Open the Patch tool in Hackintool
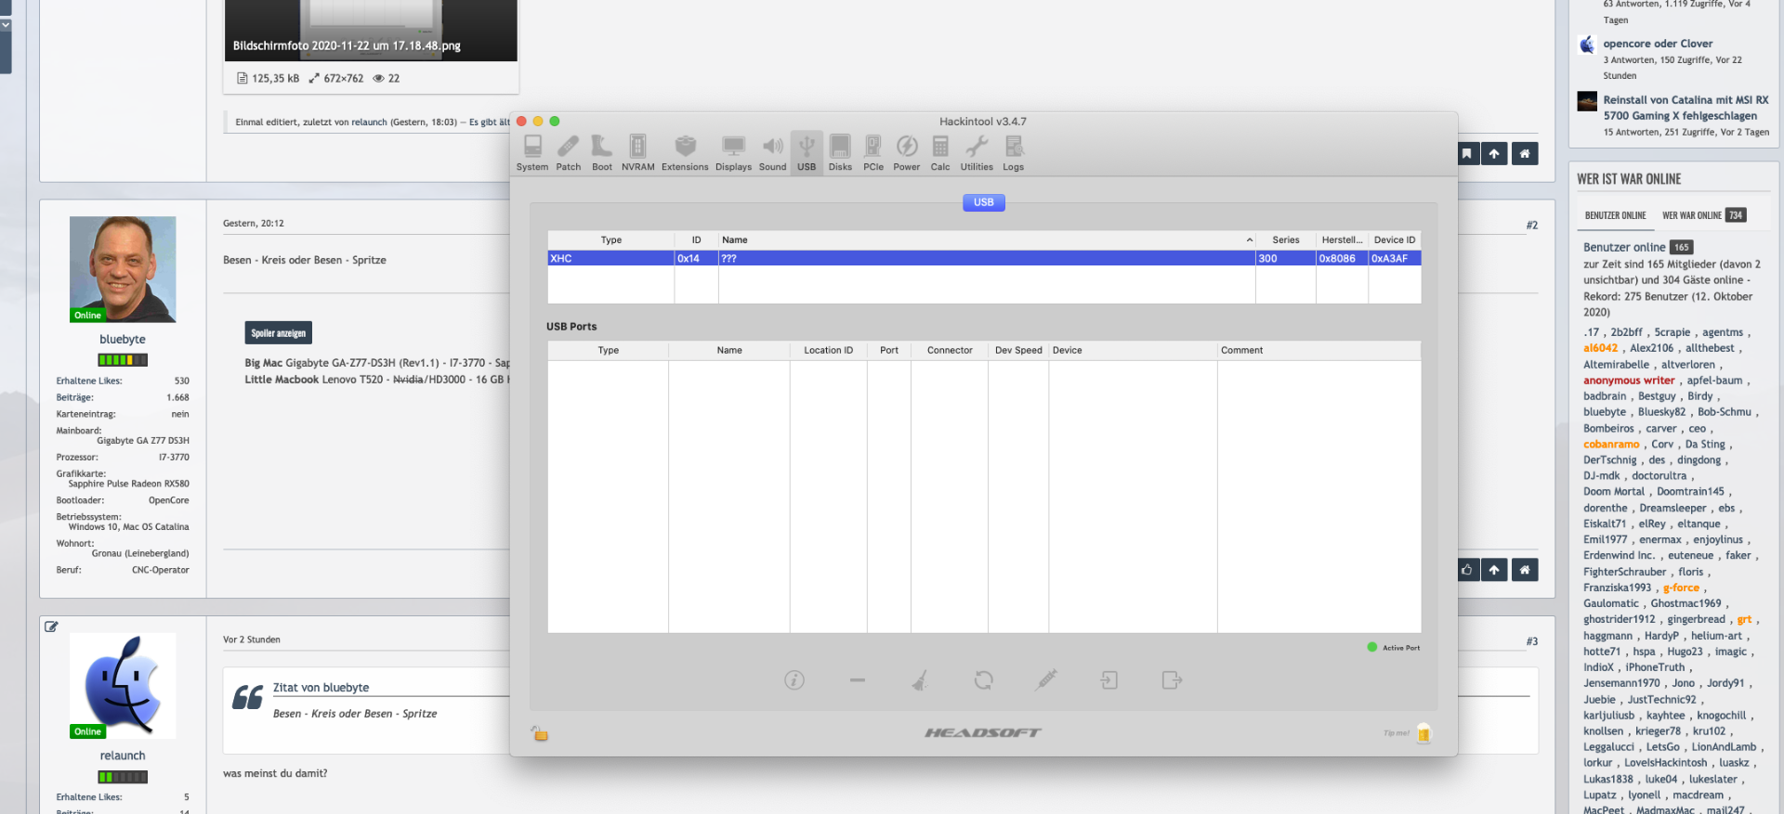Image resolution: width=1784 pixels, height=814 pixels. tap(569, 152)
